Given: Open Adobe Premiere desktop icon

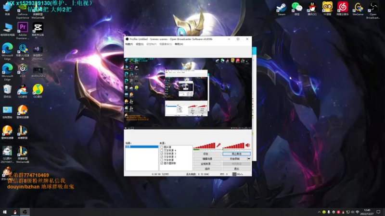Looking at the screenshot, I should point(23,31).
